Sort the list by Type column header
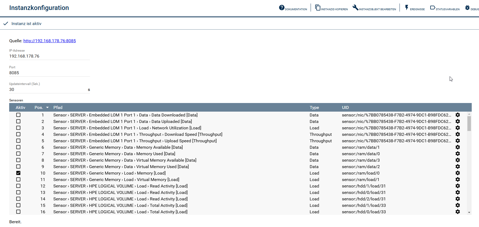 point(314,108)
